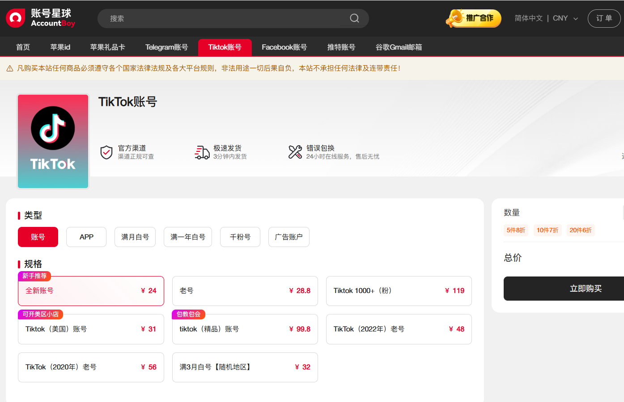
Task: Click the legal notice text in the banner
Action: [208, 68]
